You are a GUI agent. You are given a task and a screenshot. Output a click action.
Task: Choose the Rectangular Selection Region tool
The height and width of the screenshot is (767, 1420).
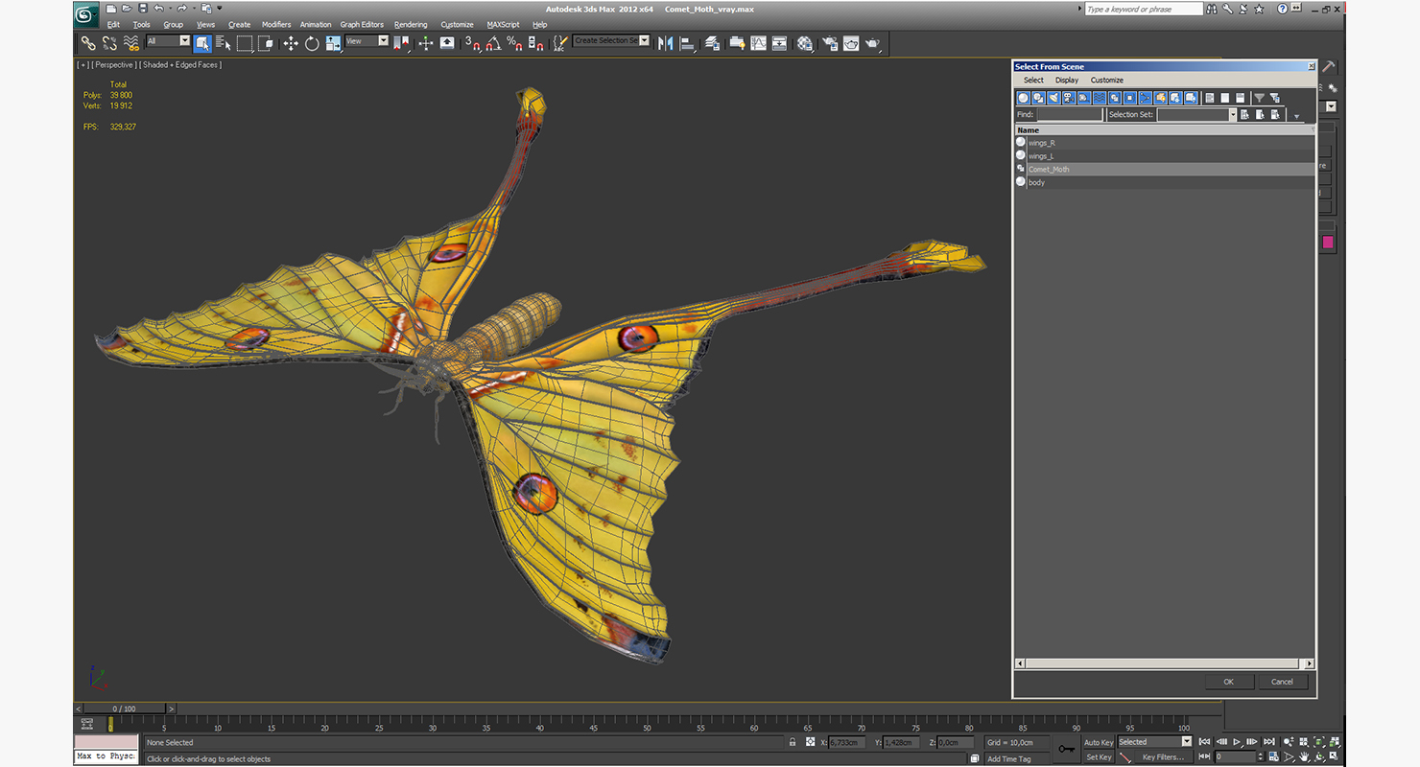[245, 43]
